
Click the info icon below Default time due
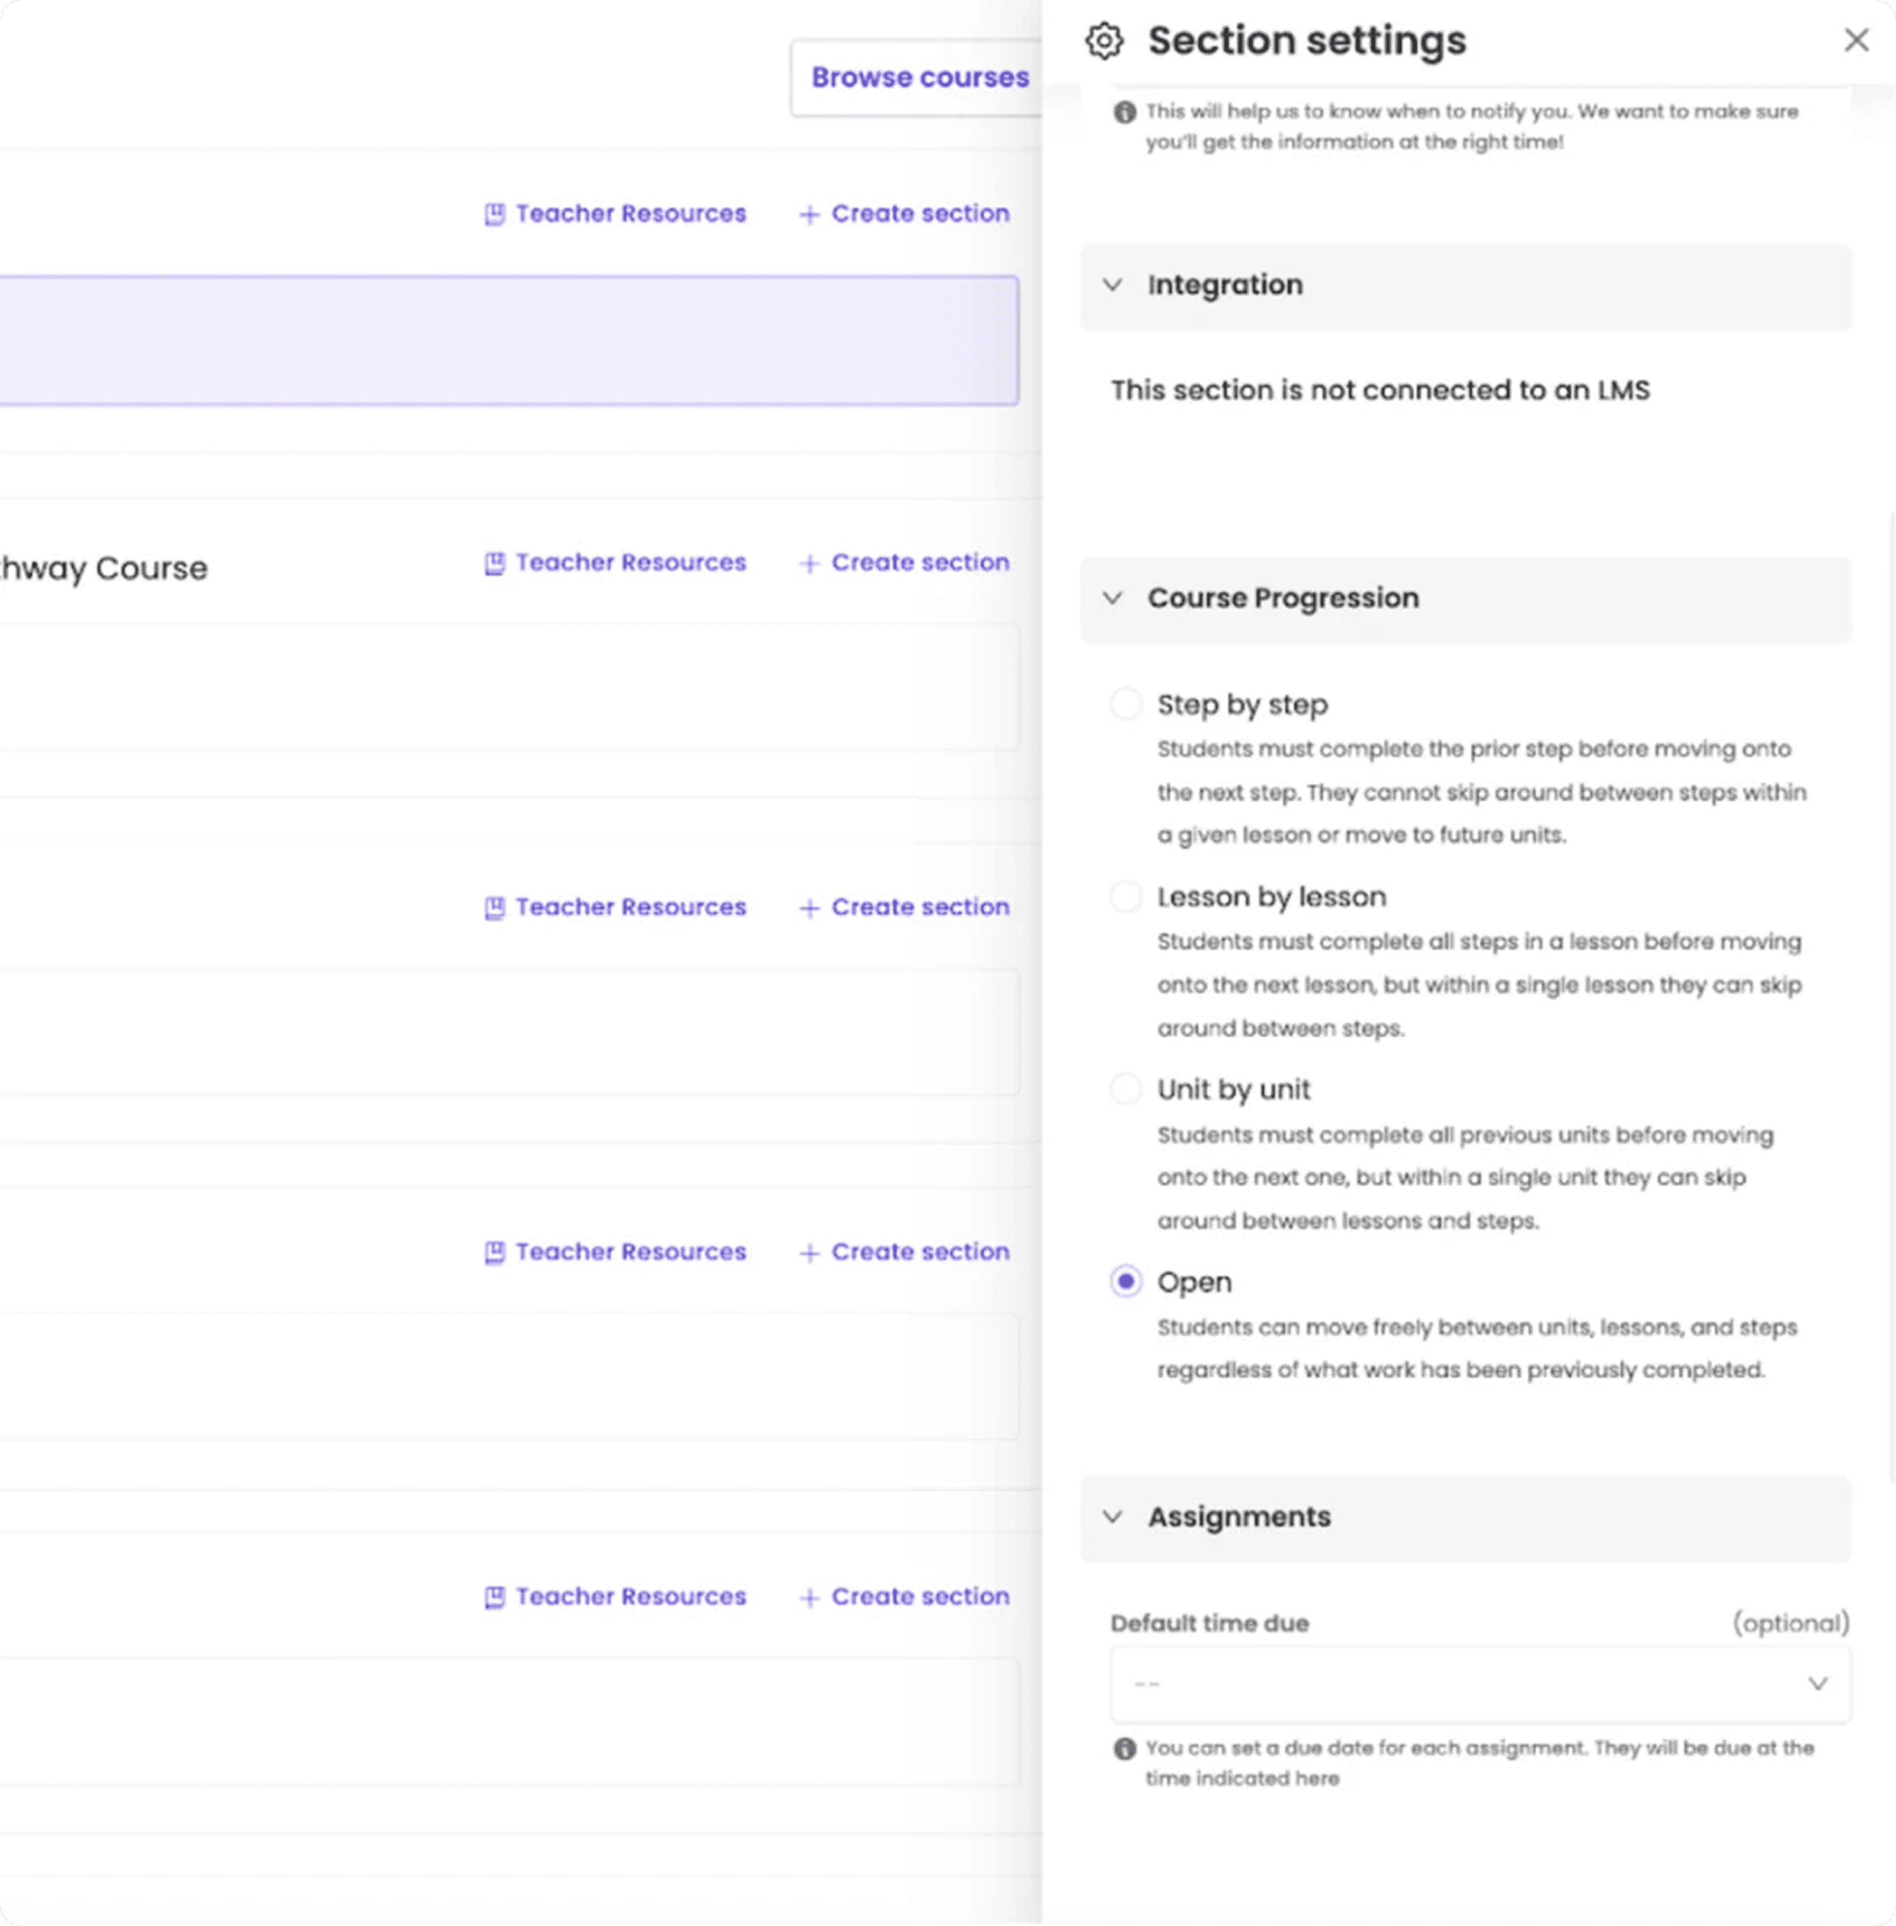[1124, 1748]
